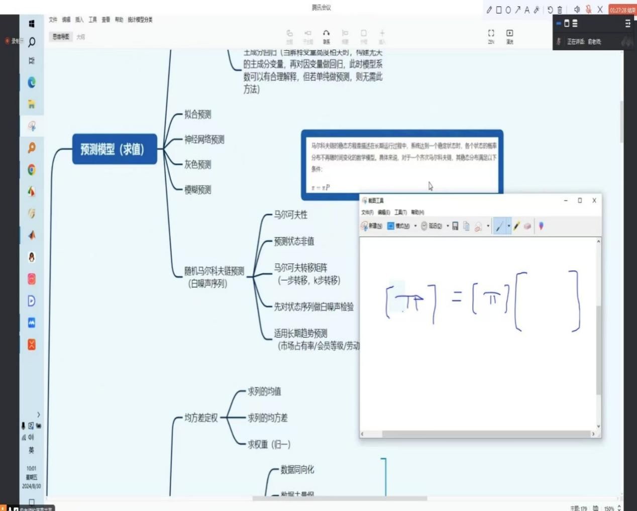
Task: Select the 求列的均值 node
Action: 264,392
